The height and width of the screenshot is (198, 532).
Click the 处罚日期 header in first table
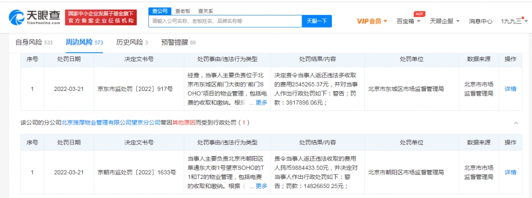tap(69, 59)
